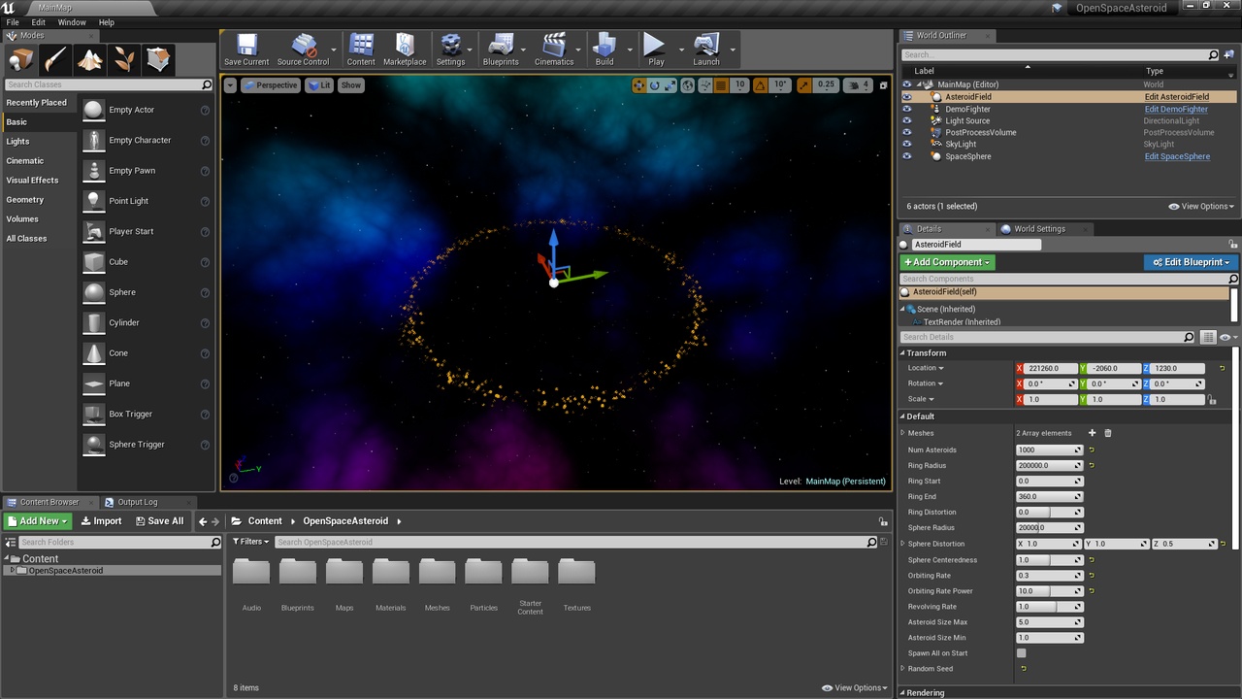1242x699 pixels.
Task: Toggle SkyLight visibility eye
Action: pyautogui.click(x=907, y=144)
